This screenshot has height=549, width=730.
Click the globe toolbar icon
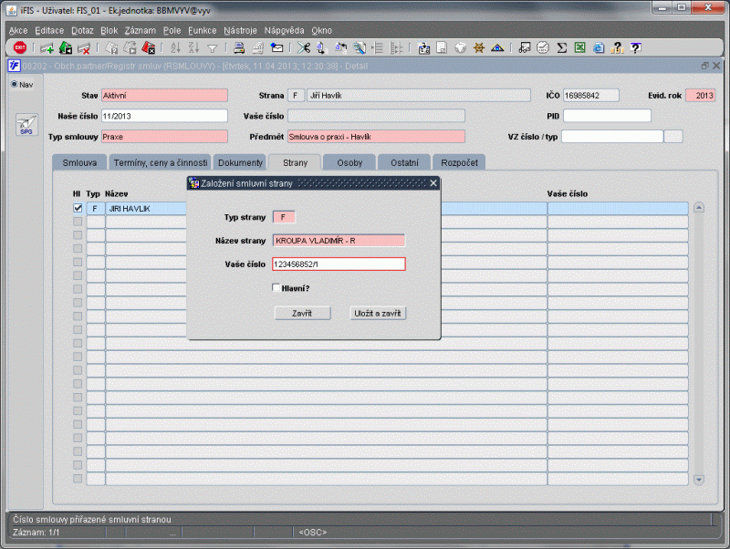[x=460, y=47]
